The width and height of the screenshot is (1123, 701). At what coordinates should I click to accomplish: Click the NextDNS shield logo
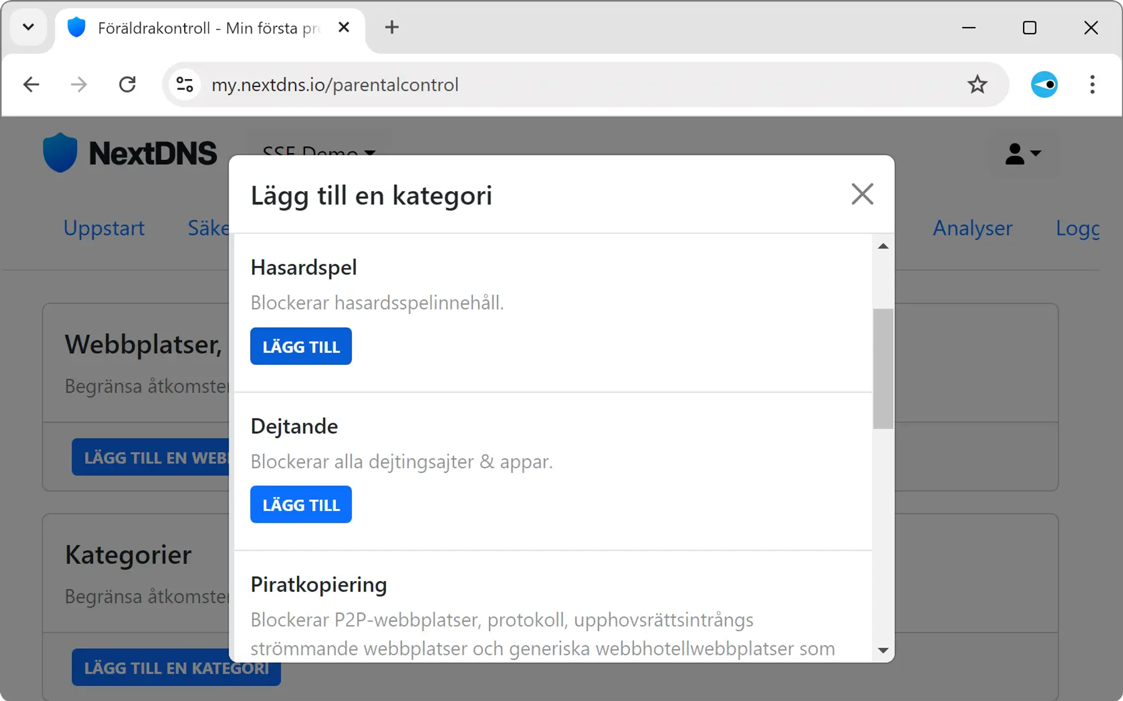60,153
